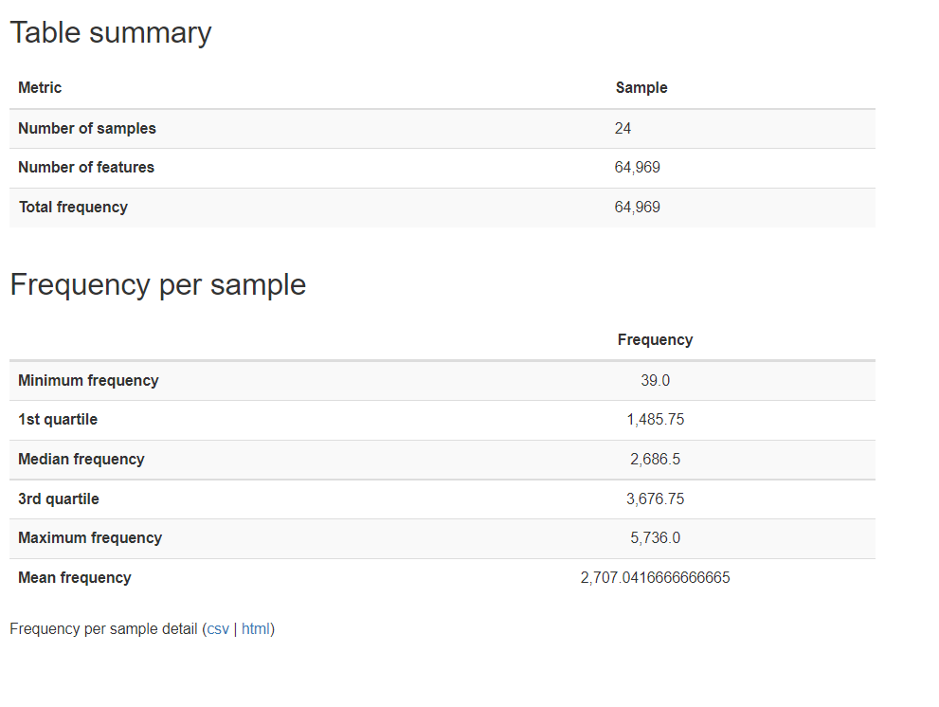
Task: Select the 3rd quartile value 3,676.75
Action: (655, 499)
